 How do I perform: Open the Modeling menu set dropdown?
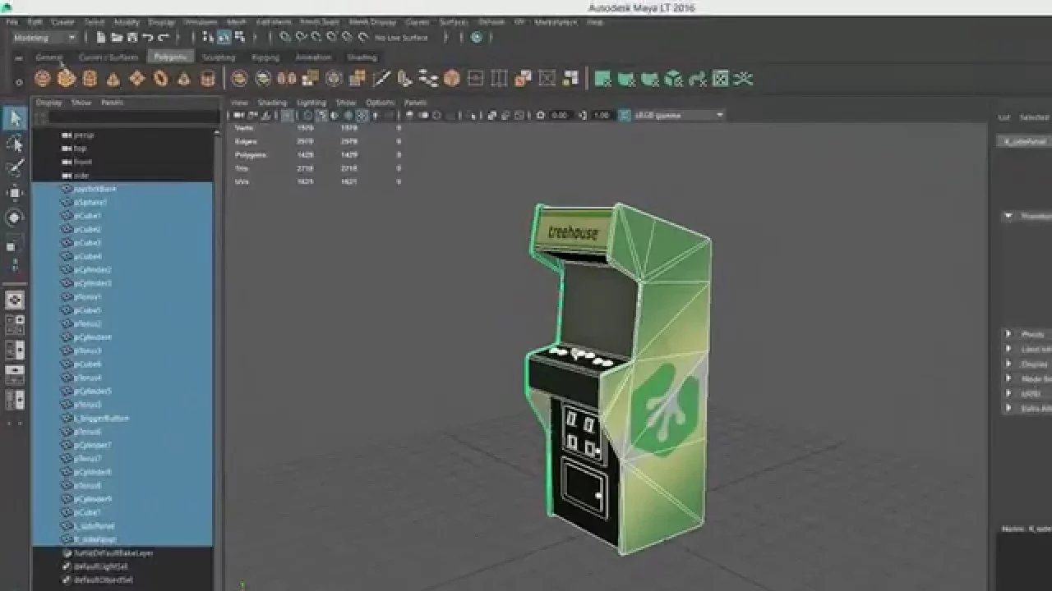pos(44,37)
